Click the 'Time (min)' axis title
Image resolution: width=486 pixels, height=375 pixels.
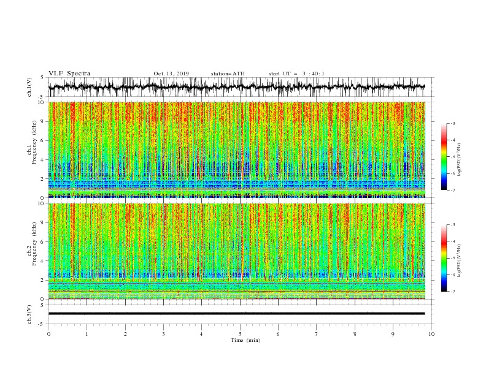245,340
